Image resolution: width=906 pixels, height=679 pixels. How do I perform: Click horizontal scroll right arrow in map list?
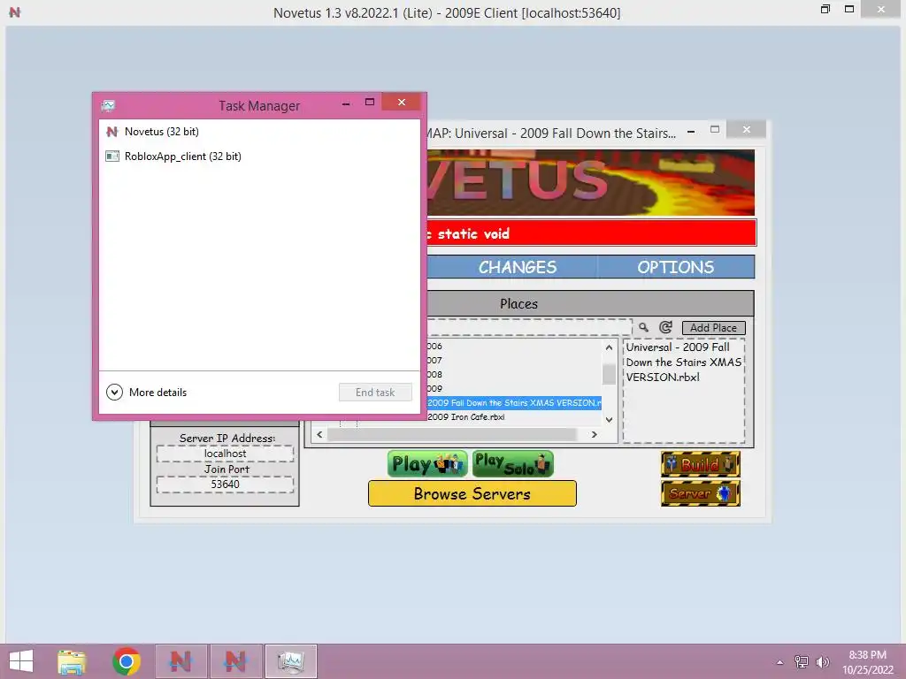pyautogui.click(x=594, y=435)
